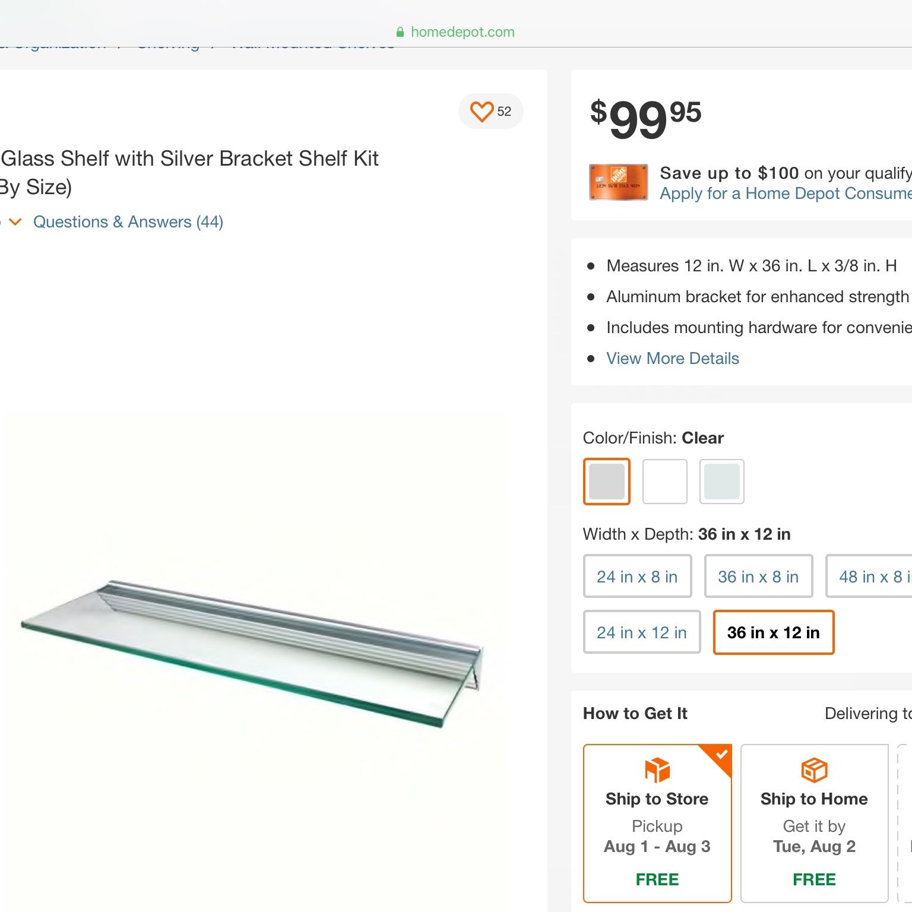Click the lock icon beside homedepot.com
Image resolution: width=912 pixels, height=912 pixels.
[x=400, y=32]
